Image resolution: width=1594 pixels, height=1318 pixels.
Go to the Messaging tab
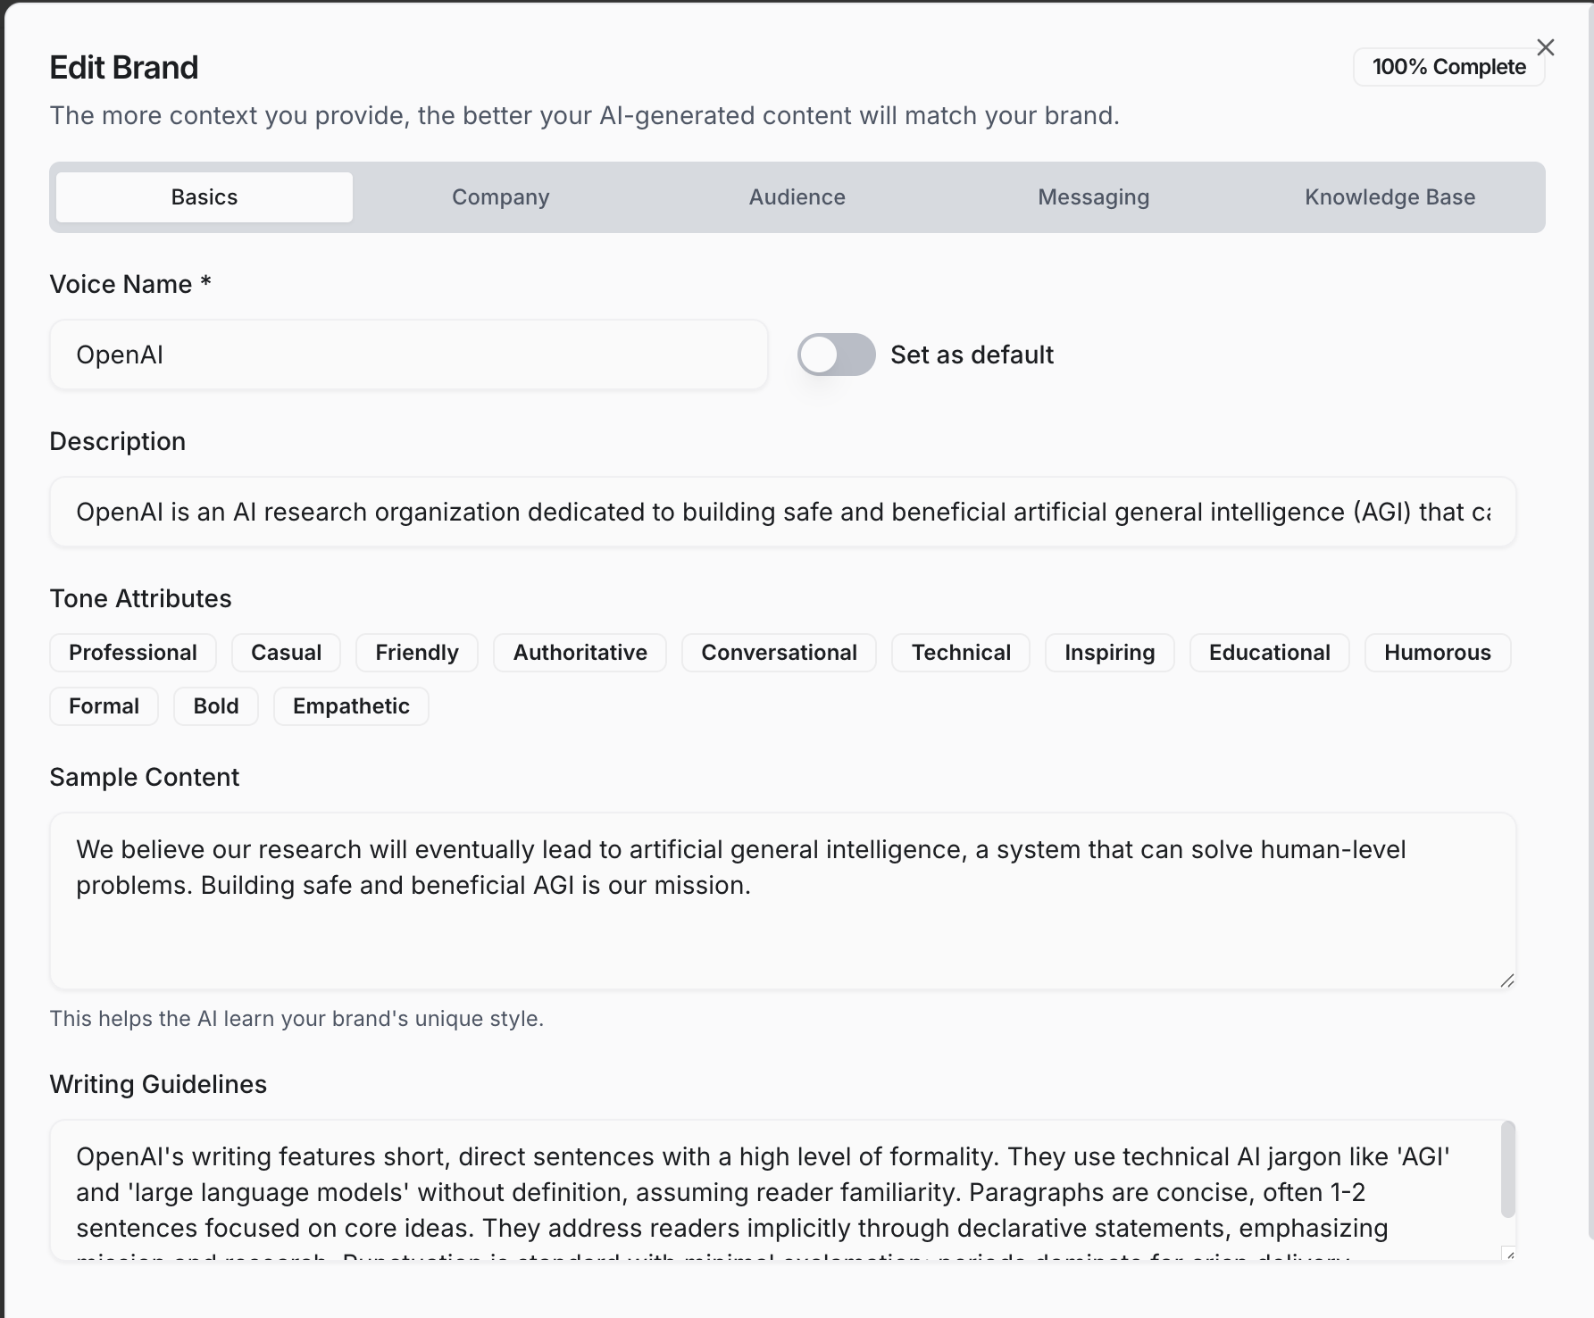pyautogui.click(x=1094, y=197)
